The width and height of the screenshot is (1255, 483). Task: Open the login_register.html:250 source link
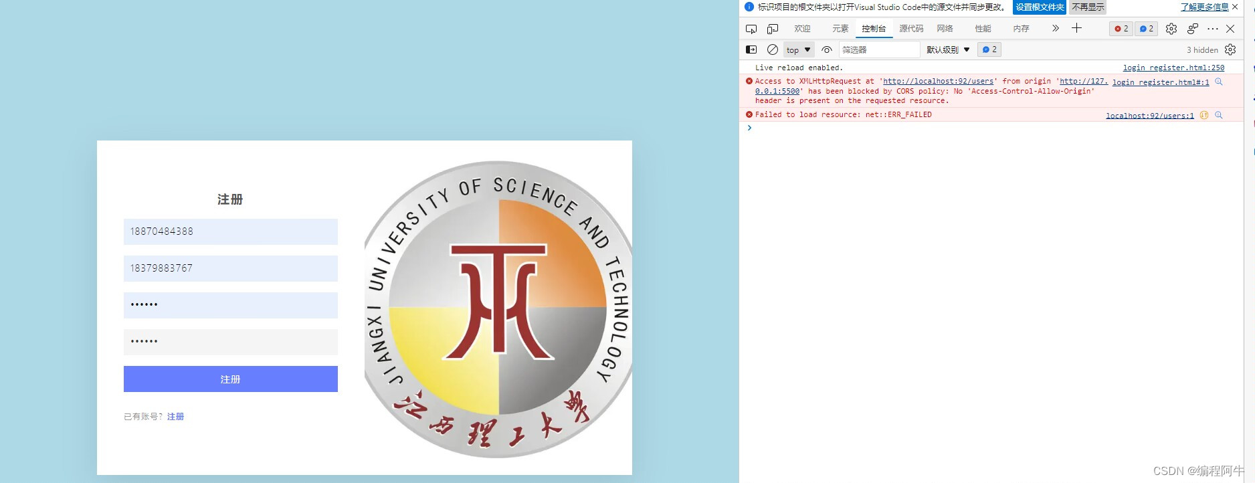(x=1173, y=68)
